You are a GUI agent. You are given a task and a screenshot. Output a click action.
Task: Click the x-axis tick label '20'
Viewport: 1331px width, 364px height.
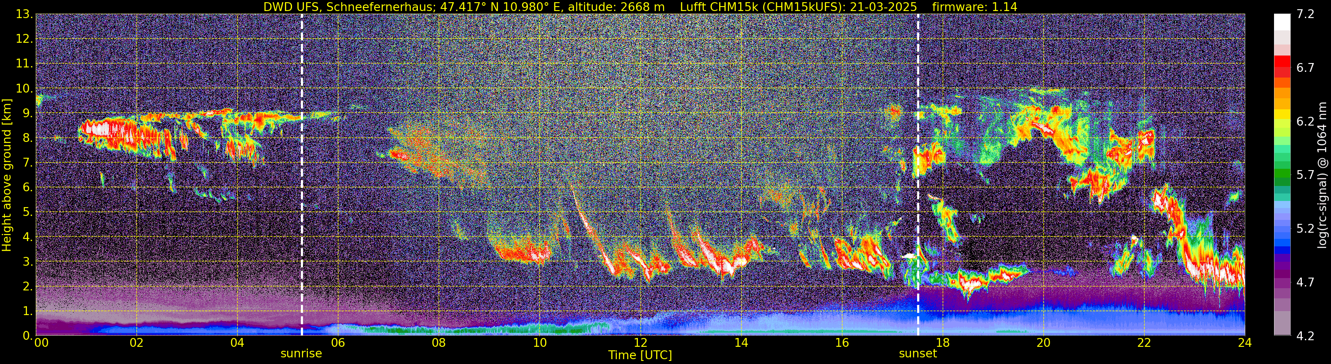click(1043, 343)
